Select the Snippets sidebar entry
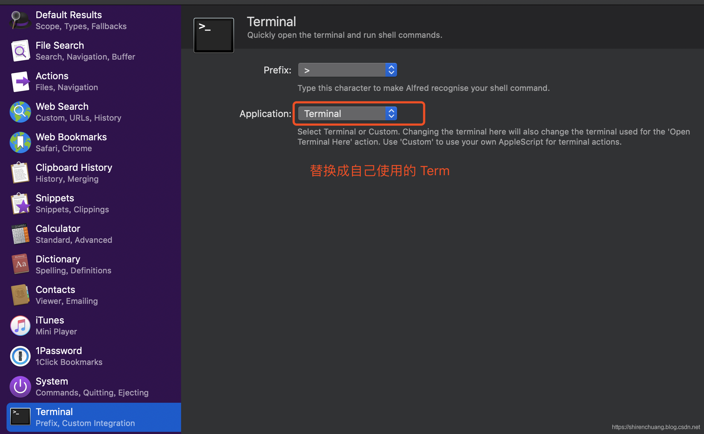Screen dimensions: 704x434 coord(94,203)
